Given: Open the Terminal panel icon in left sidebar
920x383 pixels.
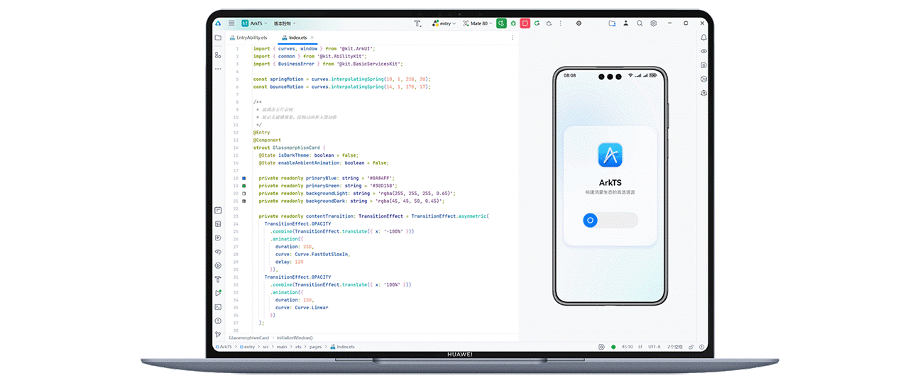Looking at the screenshot, I should (x=218, y=306).
